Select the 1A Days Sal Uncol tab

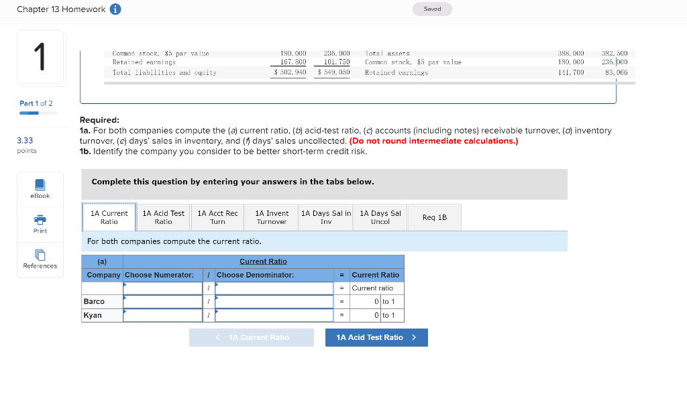point(379,217)
